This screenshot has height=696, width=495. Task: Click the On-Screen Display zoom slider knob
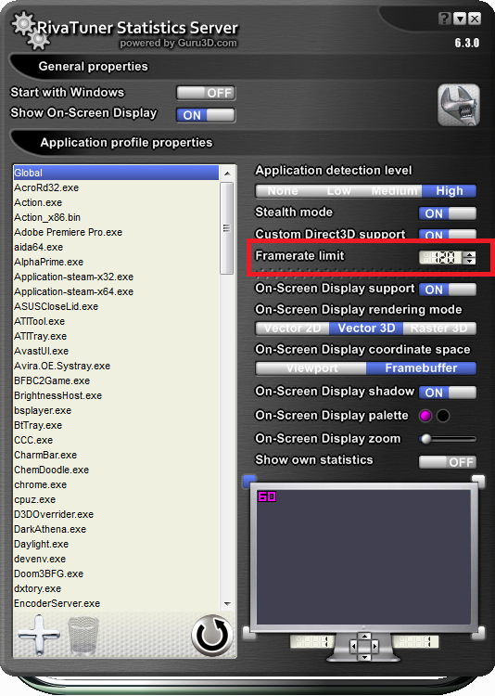pos(425,439)
